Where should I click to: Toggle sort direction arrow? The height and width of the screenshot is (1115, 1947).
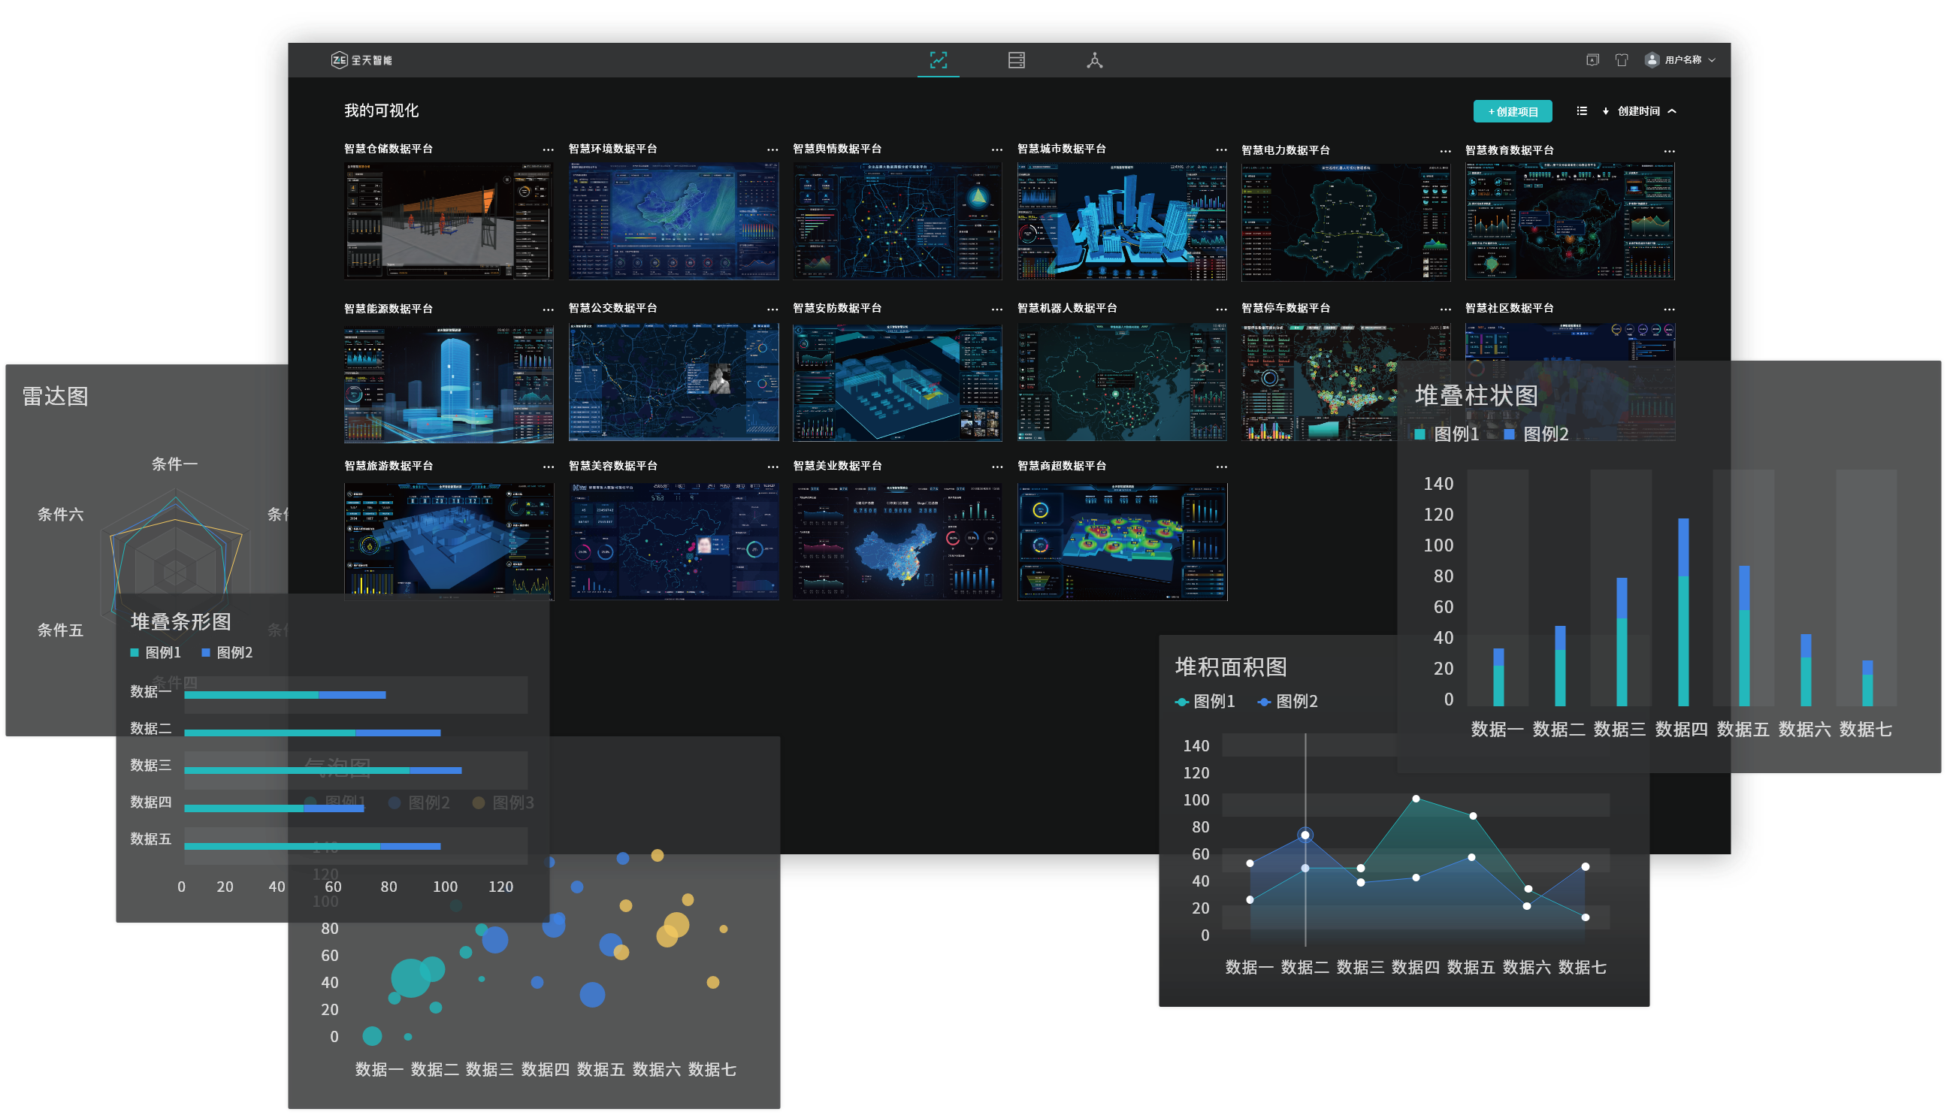click(1605, 111)
